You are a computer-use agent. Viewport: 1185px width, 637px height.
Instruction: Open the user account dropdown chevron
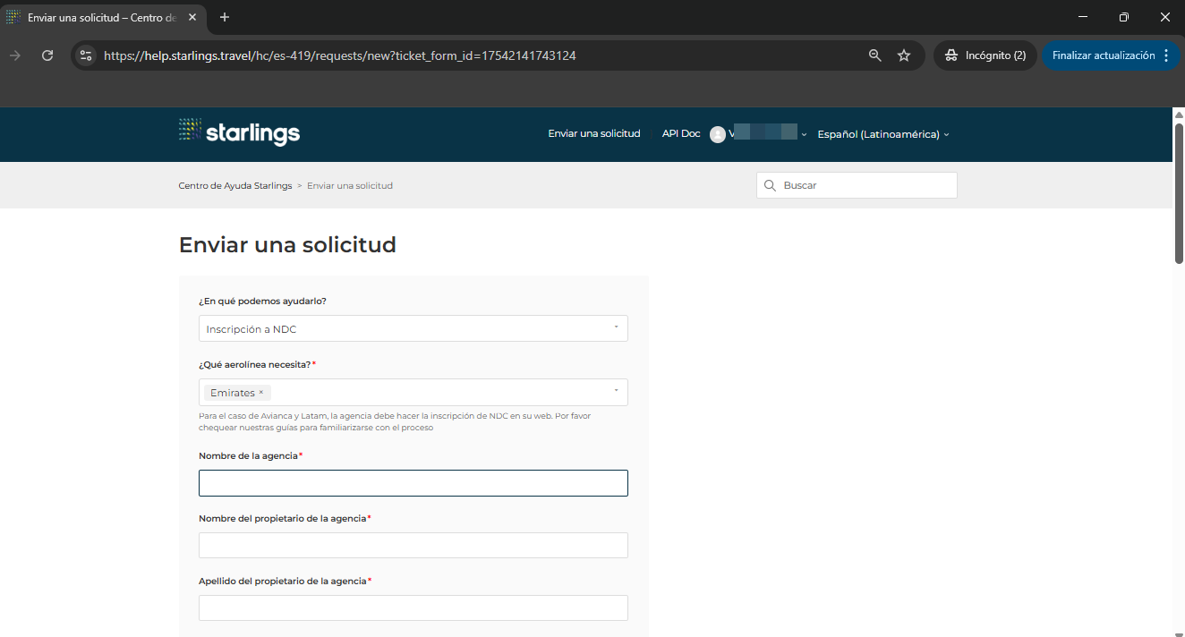tap(804, 134)
